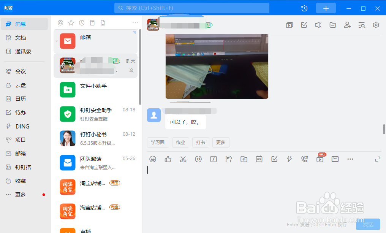Click the sender's blue avatar

point(154,115)
